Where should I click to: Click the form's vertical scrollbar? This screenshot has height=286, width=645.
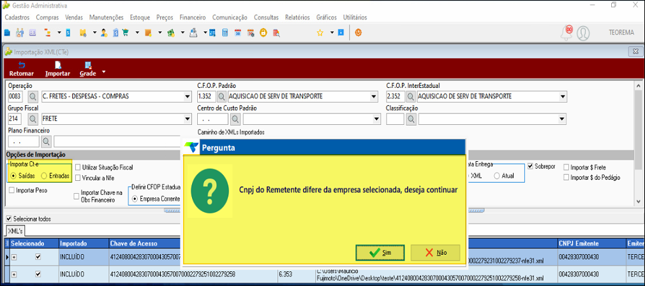pyautogui.click(x=638, y=143)
